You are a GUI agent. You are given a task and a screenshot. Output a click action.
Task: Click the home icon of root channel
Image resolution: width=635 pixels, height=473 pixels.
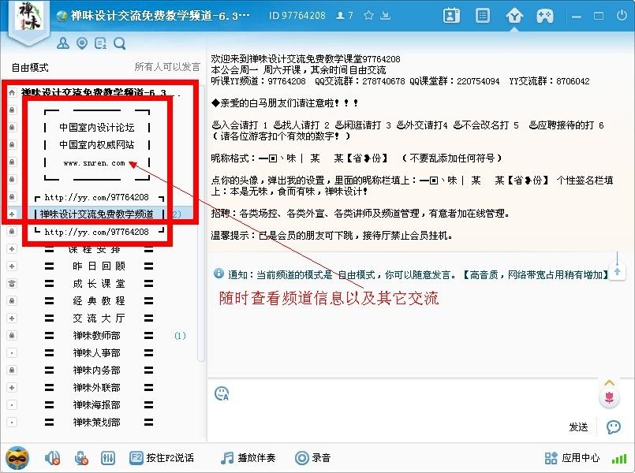point(12,92)
